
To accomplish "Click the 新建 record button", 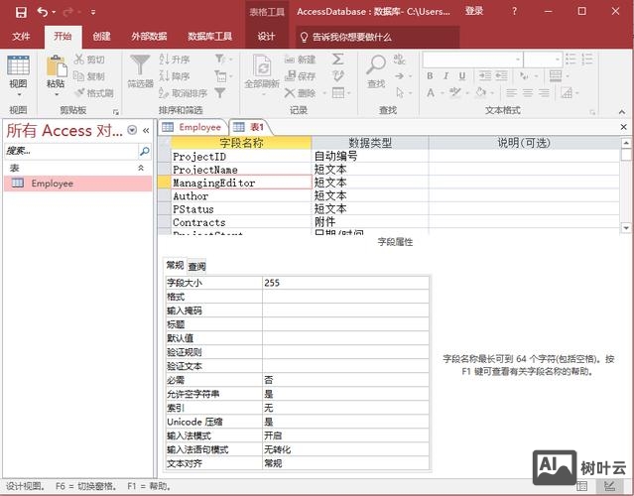I will pyautogui.click(x=300, y=60).
